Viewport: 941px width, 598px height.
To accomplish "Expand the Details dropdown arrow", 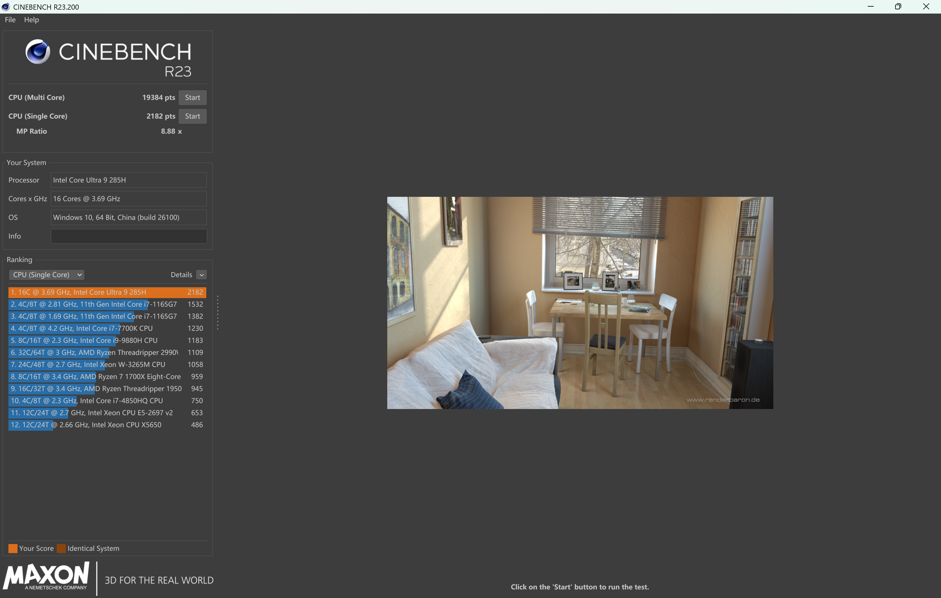I will click(202, 275).
